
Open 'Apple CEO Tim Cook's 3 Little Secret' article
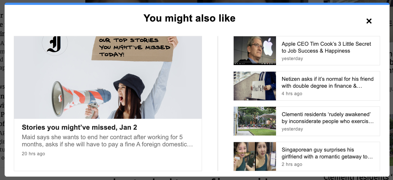coord(326,47)
